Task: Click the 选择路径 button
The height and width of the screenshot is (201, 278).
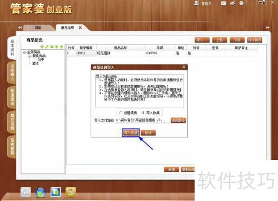Action: (x=178, y=120)
